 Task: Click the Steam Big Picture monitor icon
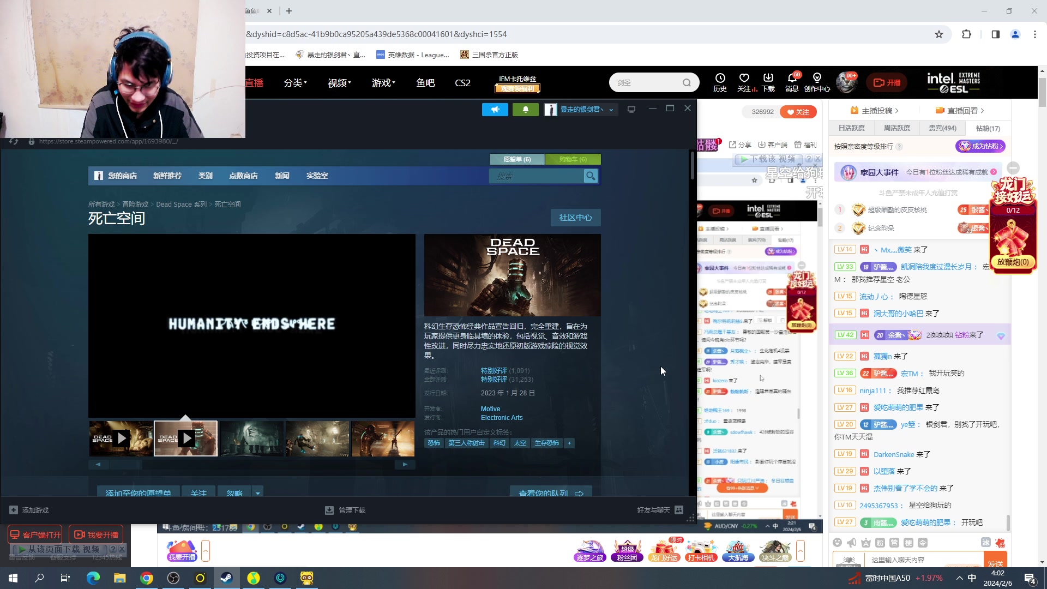(x=631, y=110)
